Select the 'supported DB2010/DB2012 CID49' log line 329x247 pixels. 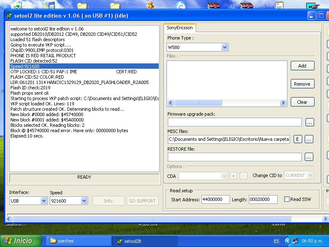coord(74,34)
